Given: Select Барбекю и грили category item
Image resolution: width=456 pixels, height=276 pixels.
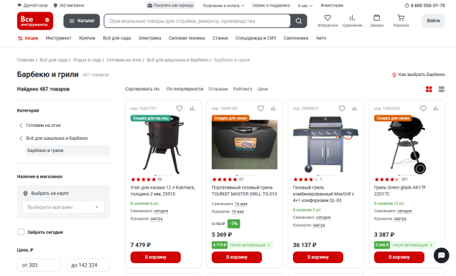Looking at the screenshot, I should point(68,151).
